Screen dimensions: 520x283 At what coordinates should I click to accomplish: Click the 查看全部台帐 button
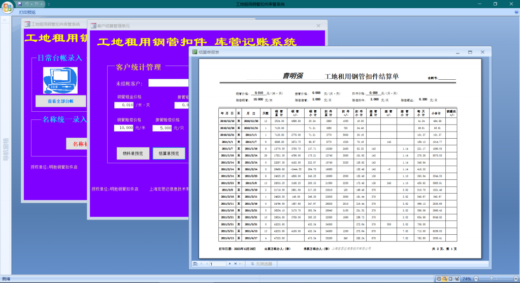60,101
